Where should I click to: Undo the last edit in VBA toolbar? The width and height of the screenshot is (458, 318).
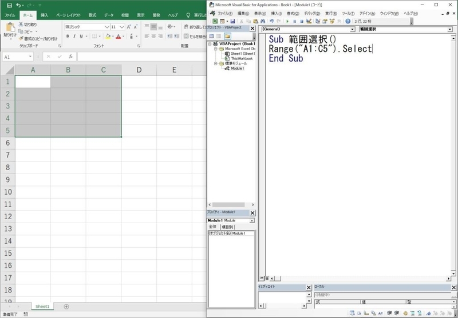[271, 21]
